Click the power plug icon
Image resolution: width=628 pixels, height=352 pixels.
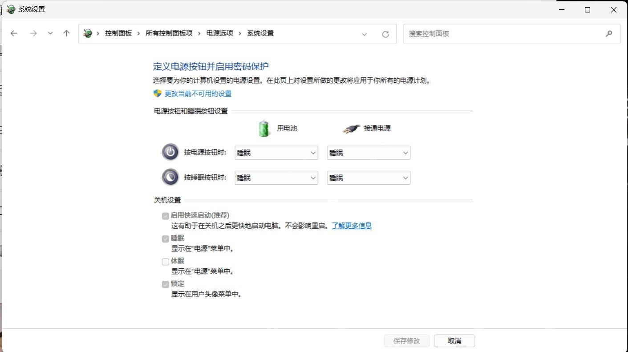click(351, 129)
